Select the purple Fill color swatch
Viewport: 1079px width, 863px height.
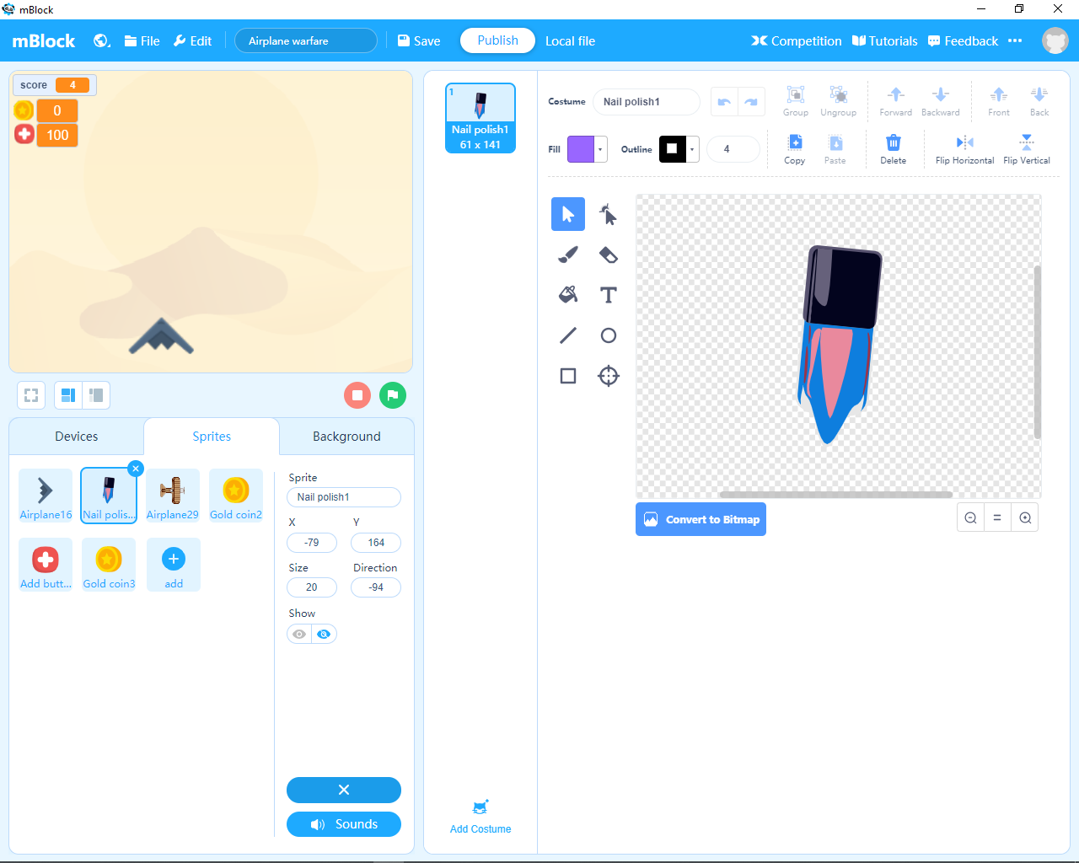pos(582,149)
